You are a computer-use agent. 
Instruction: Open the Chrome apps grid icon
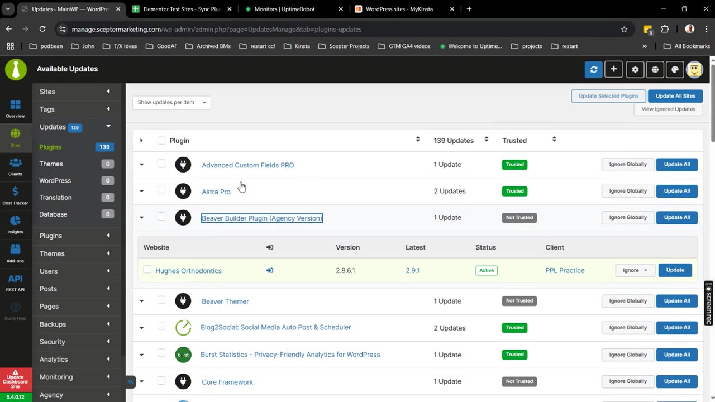pos(10,46)
